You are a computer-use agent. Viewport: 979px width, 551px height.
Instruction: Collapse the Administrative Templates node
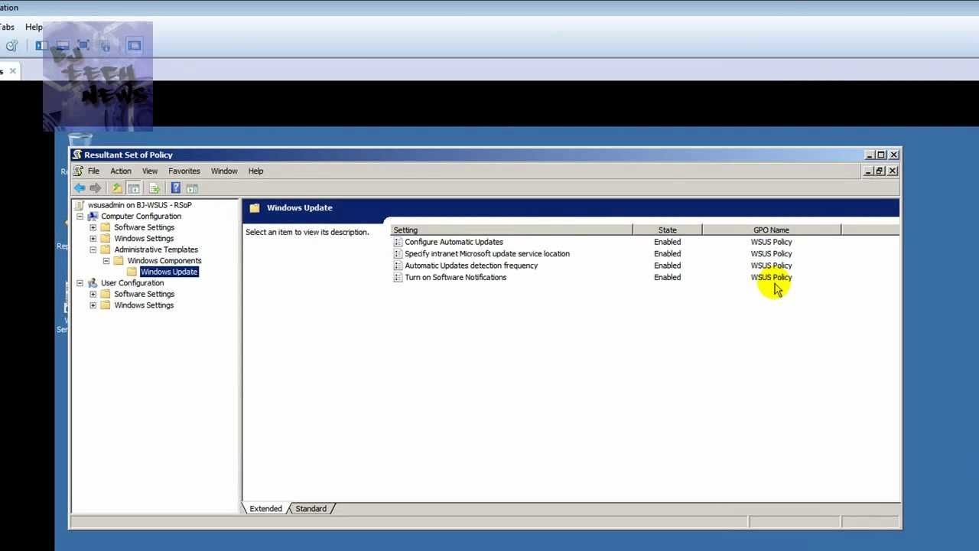(x=93, y=249)
